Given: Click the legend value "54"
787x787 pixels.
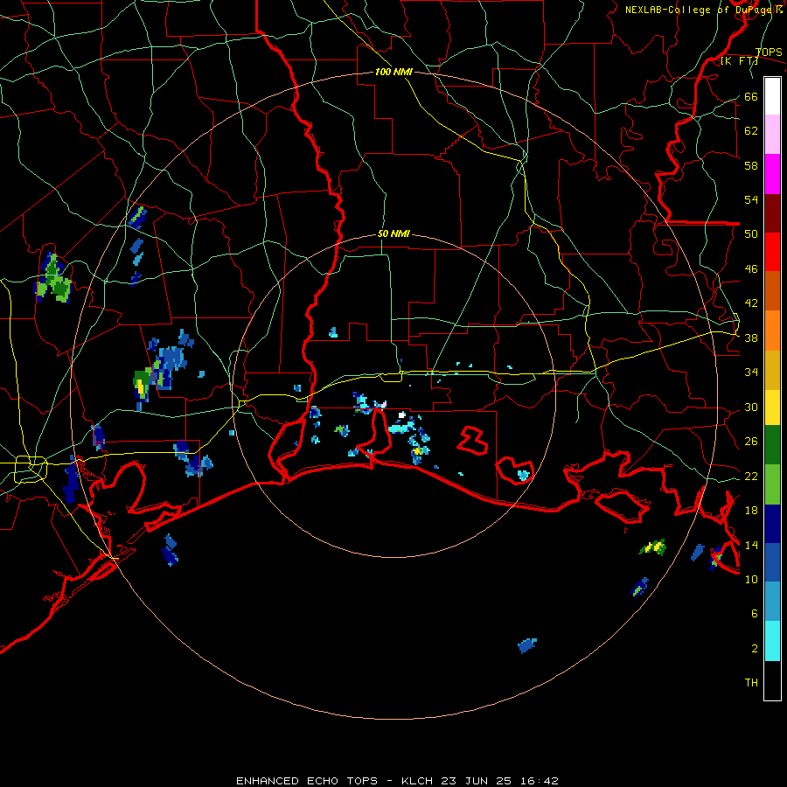Looking at the screenshot, I should click(751, 199).
